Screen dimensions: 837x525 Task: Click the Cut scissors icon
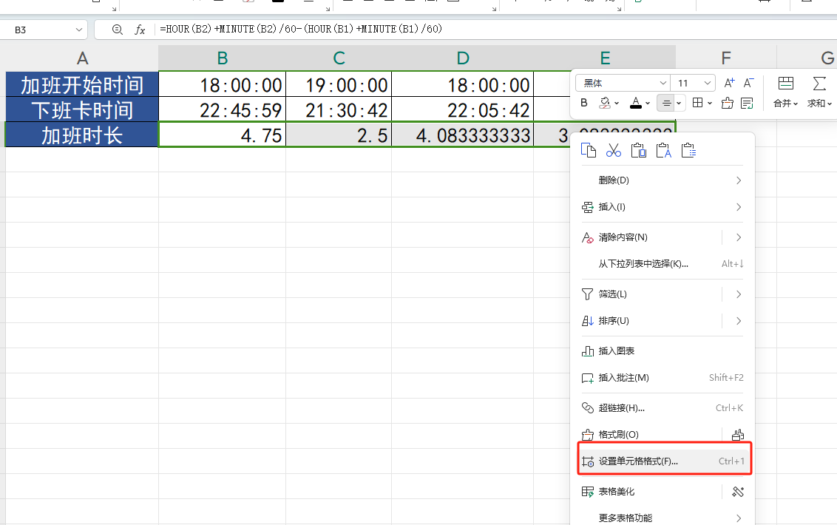(614, 151)
